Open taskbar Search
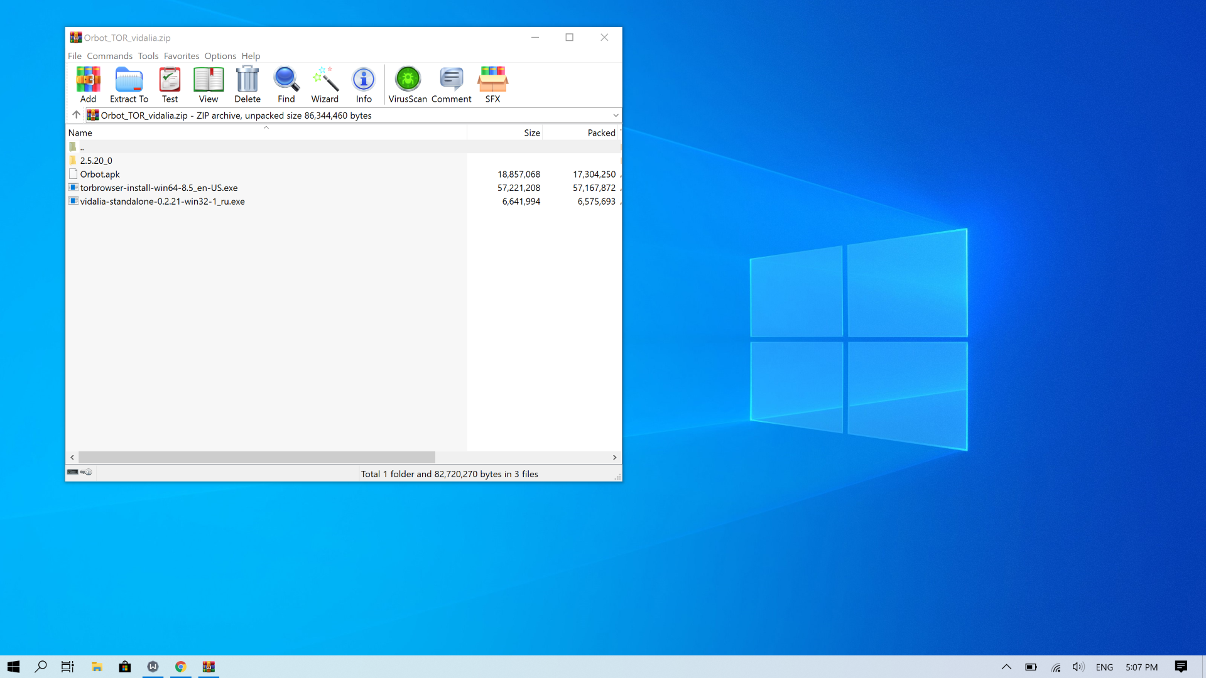Screen dimensions: 1206x678 [41, 667]
